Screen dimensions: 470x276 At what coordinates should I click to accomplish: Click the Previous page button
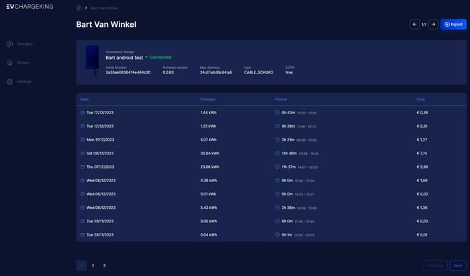coord(435,265)
